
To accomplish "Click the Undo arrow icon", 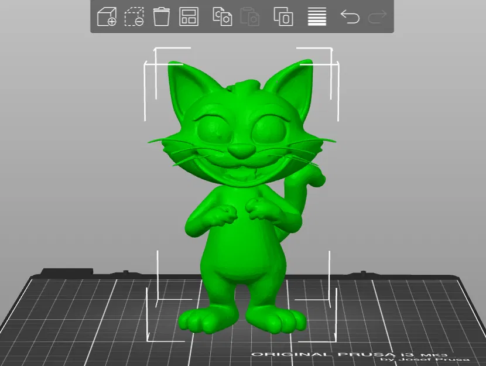I will (x=350, y=18).
